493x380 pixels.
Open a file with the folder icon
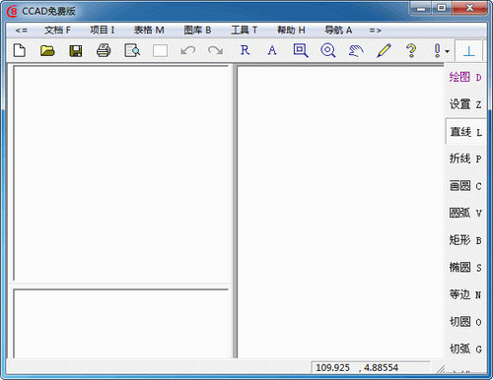tap(47, 50)
